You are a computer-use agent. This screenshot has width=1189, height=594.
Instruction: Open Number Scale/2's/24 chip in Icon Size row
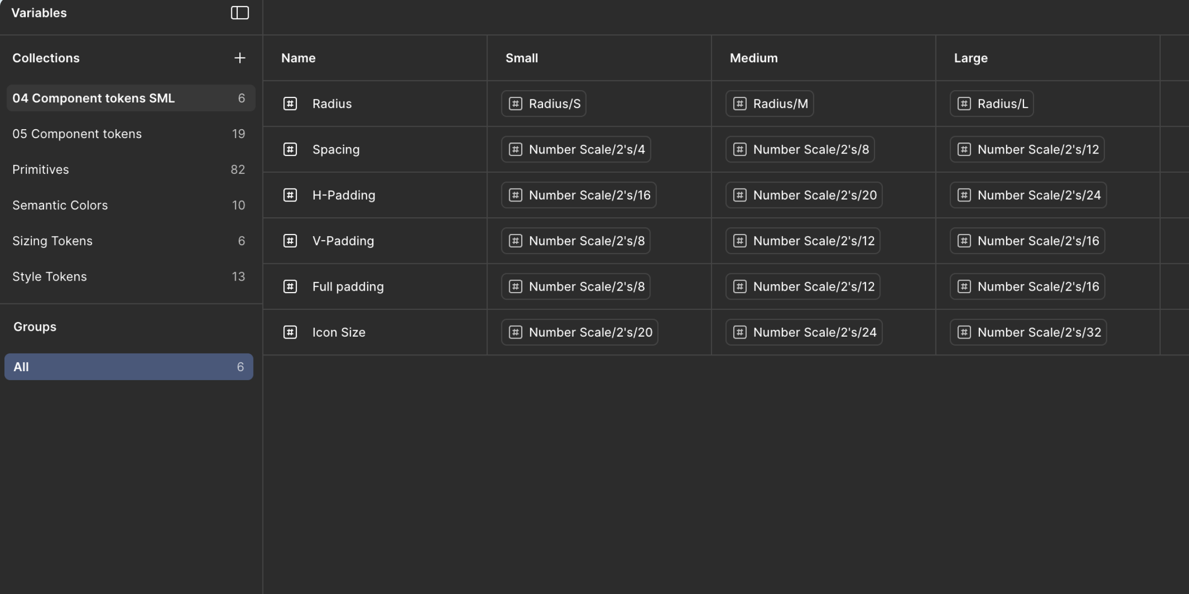pos(804,332)
